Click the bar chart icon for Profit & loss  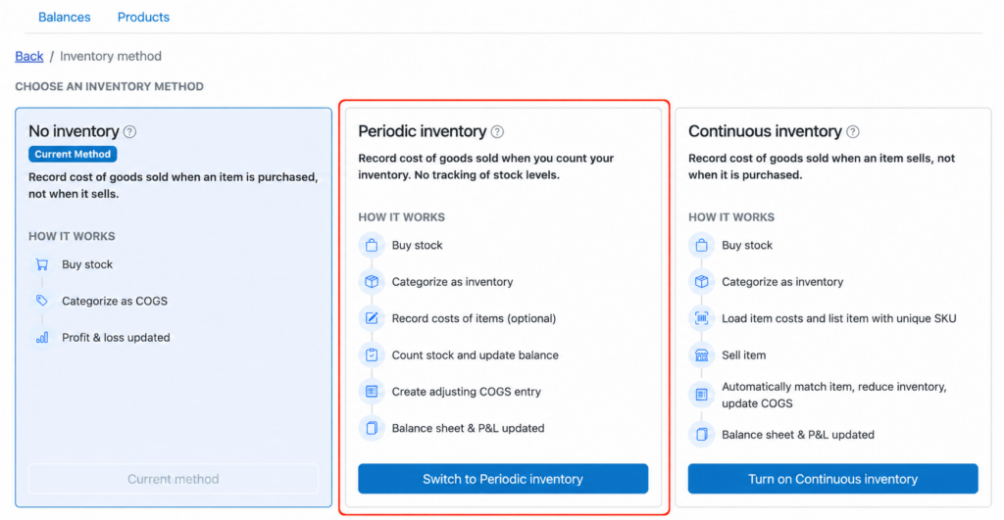tap(42, 338)
